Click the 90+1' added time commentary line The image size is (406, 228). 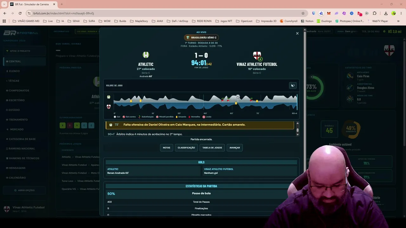pos(200,134)
